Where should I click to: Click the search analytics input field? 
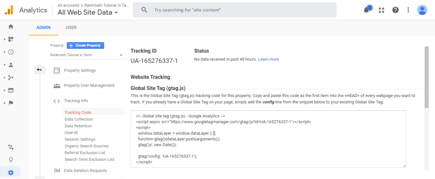[234, 10]
